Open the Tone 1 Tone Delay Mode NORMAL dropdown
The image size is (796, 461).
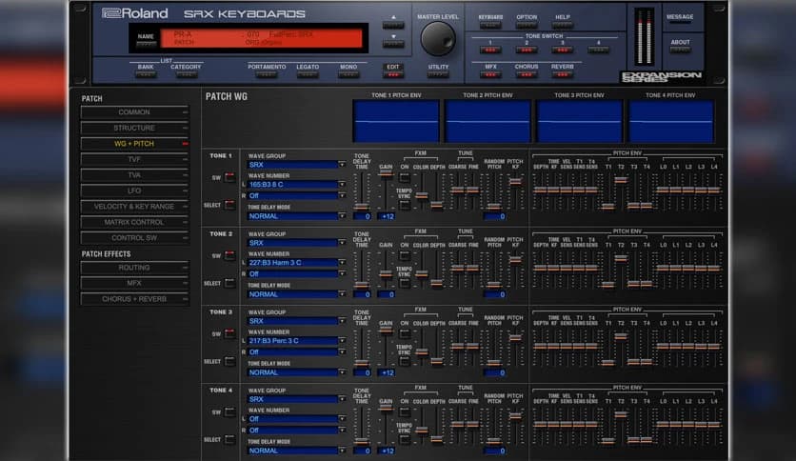tap(296, 216)
